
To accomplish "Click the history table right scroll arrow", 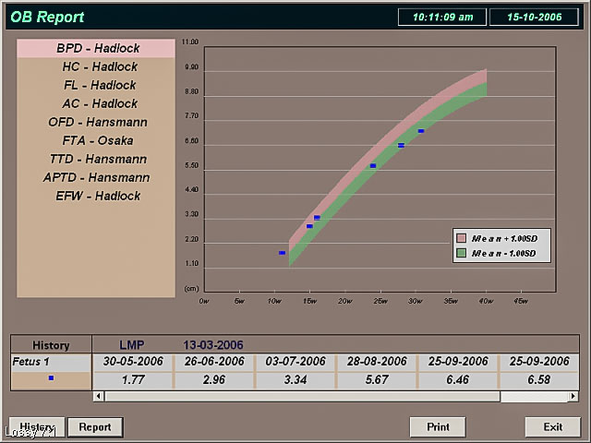I will click(x=573, y=396).
